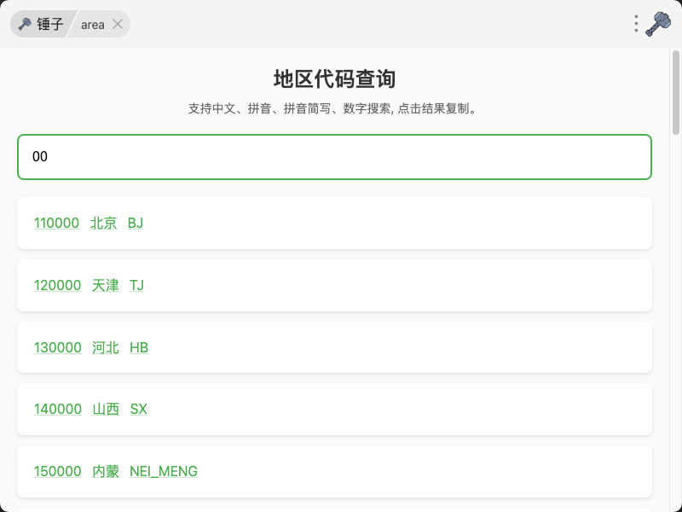The height and width of the screenshot is (512, 682).
Task: Click the hammer icon in the 锤子 chip
Action: [x=25, y=24]
